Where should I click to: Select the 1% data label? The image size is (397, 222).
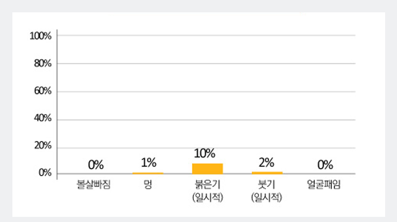[148, 163]
